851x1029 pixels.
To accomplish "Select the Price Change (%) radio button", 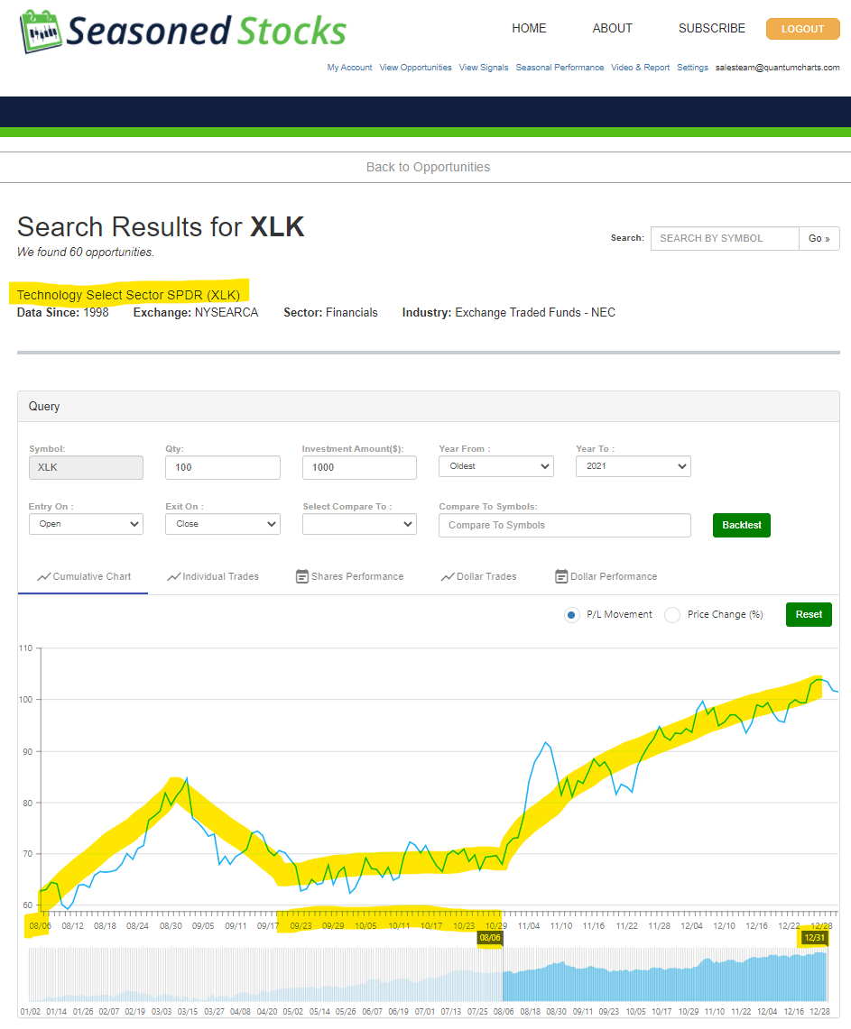I will pos(671,615).
